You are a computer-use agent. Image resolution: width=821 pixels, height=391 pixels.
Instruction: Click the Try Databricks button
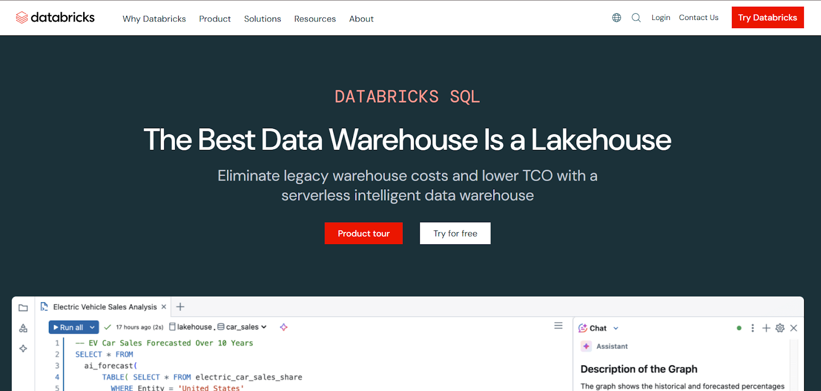[768, 17]
